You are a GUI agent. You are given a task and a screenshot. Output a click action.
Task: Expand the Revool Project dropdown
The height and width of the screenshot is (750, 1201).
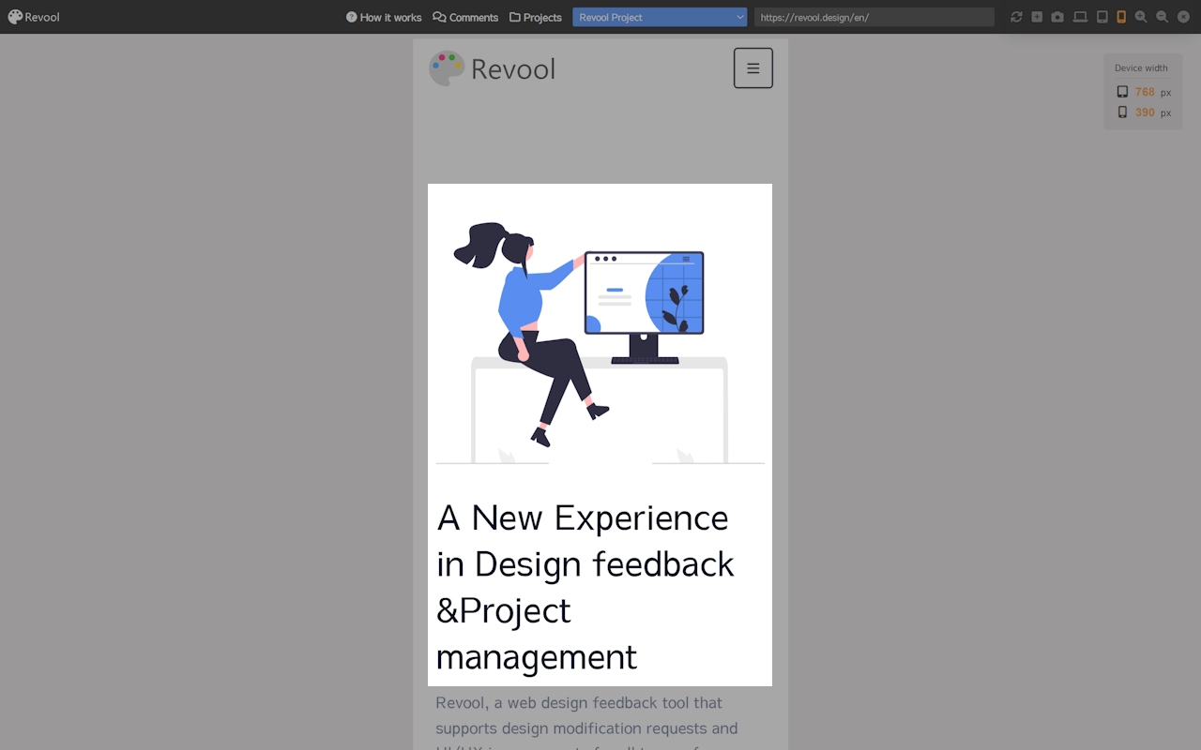coord(660,17)
